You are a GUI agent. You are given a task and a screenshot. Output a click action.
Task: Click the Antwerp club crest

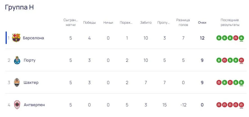(x=17, y=105)
